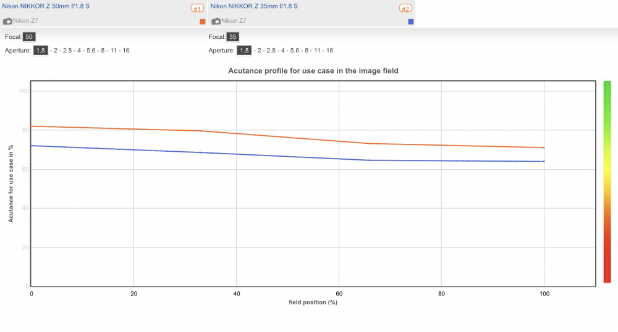Select aperture 2 for the 50mm lens
This screenshot has height=332, width=618.
[x=56, y=51]
